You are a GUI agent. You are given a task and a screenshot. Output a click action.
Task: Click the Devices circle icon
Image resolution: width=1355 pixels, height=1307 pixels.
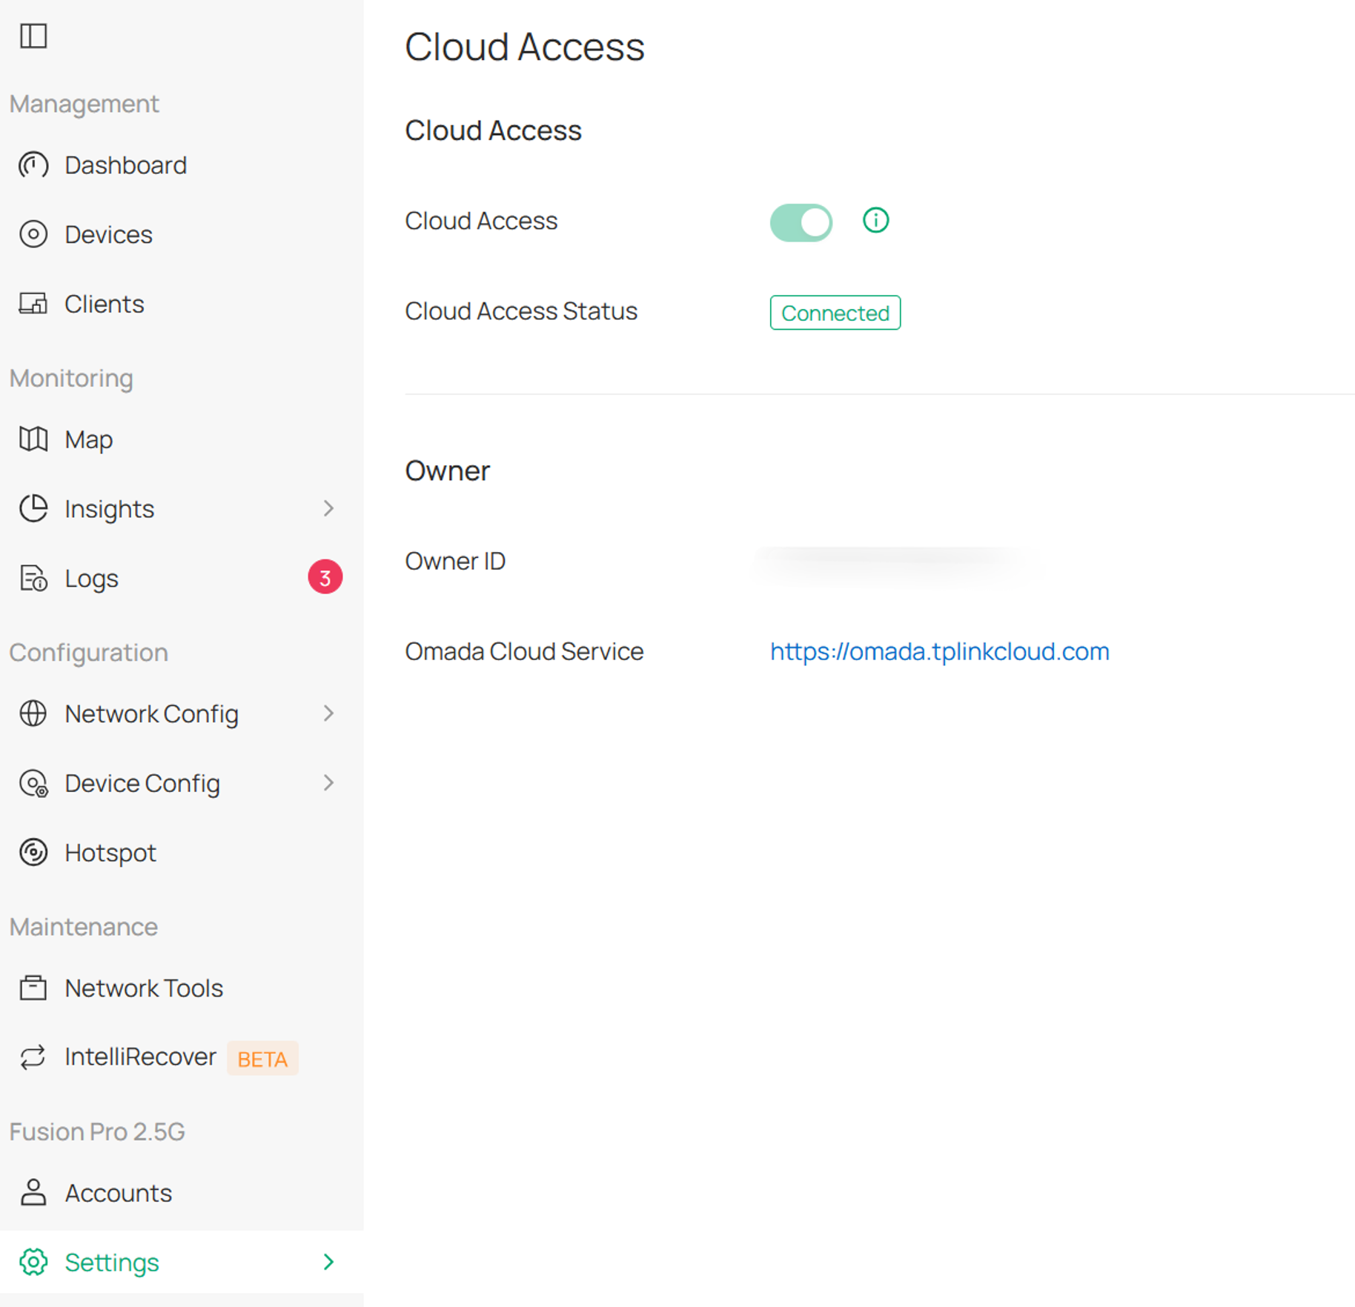pos(33,234)
